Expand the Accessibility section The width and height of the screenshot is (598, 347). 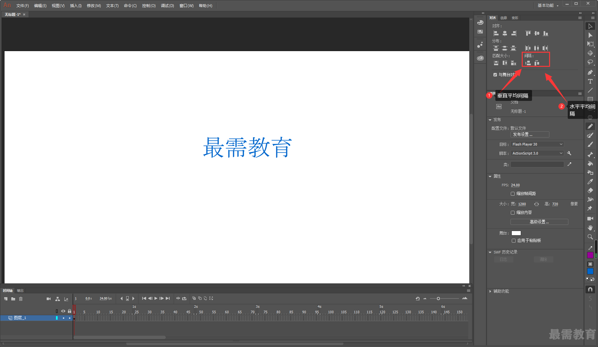click(490, 291)
